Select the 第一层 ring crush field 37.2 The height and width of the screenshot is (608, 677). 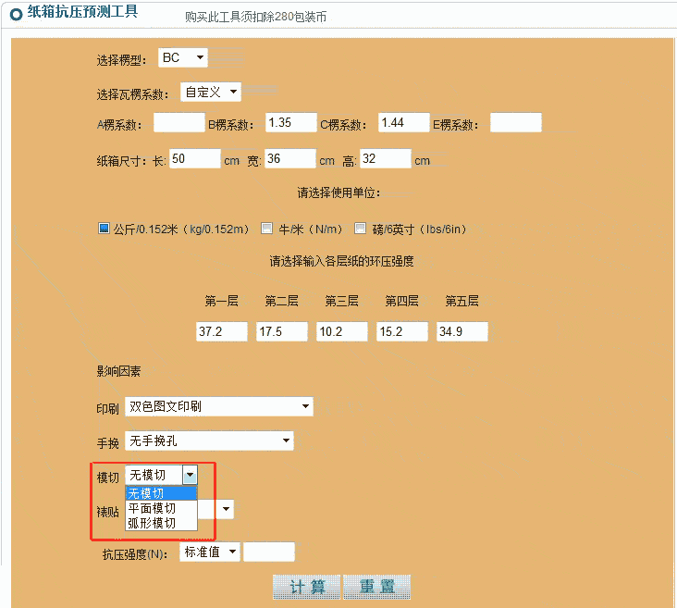tap(221, 331)
